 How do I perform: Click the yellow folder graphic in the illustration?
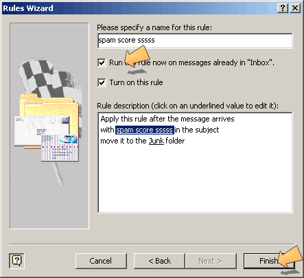point(49,110)
